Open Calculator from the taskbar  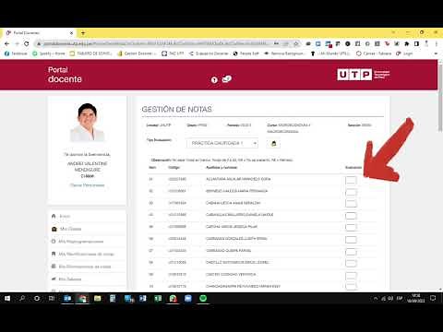click(113, 299)
